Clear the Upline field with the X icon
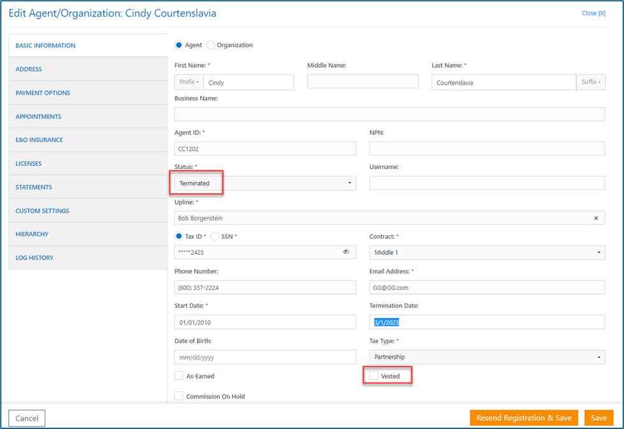 tap(596, 218)
